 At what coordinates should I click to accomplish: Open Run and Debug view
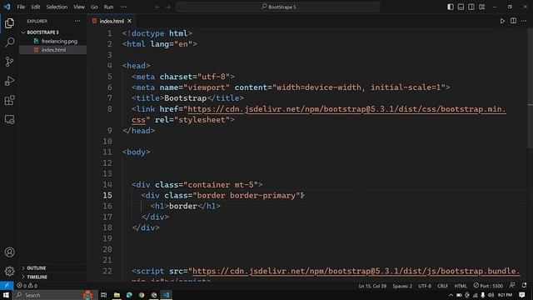pyautogui.click(x=9, y=81)
